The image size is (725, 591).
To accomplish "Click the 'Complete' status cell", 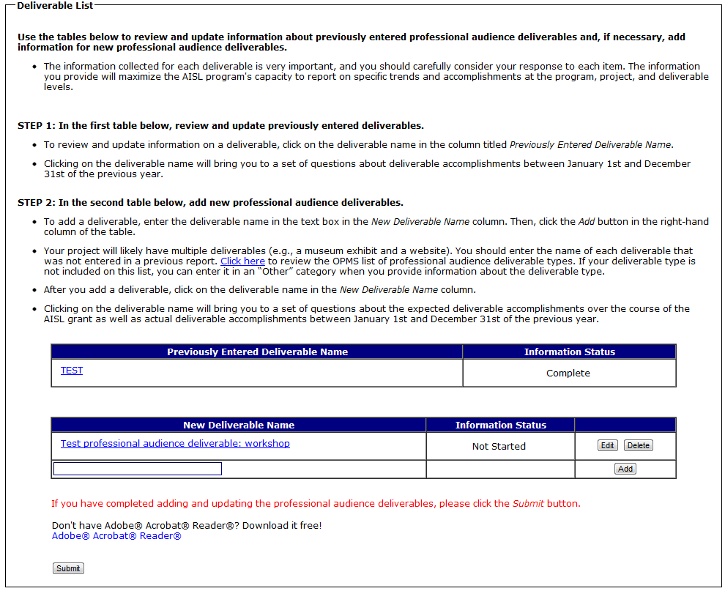I will click(569, 373).
